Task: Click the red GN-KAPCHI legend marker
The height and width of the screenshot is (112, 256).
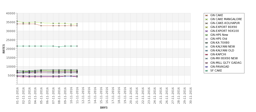Action: 207,55
